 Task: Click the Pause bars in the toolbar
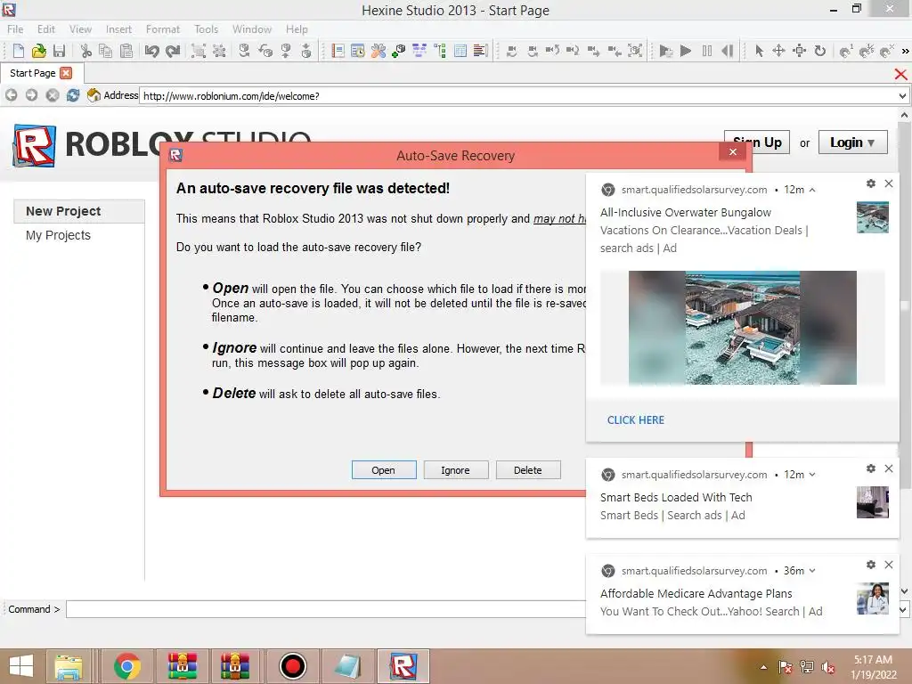pos(706,51)
